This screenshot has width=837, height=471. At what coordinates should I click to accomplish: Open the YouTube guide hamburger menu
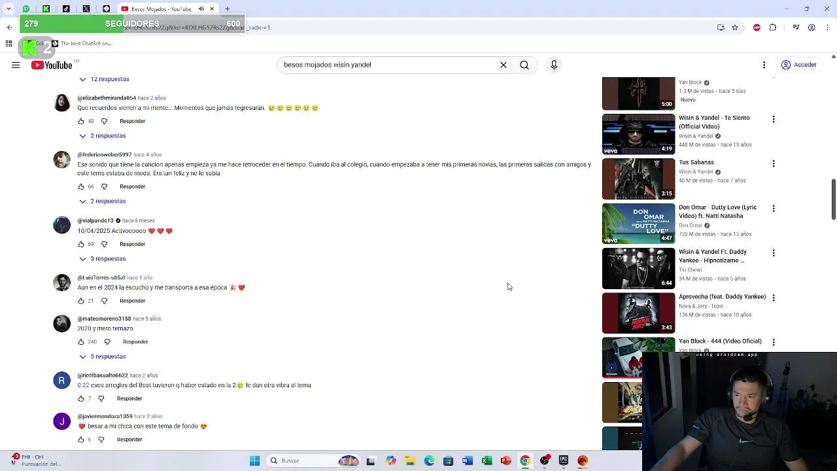click(16, 65)
